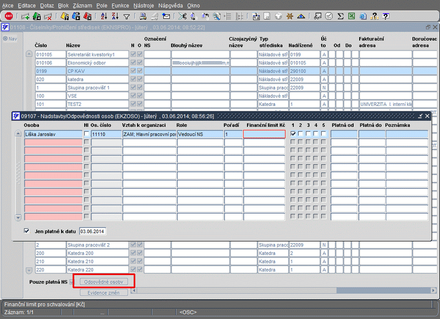Click the scissors cut icon

tap(182, 16)
